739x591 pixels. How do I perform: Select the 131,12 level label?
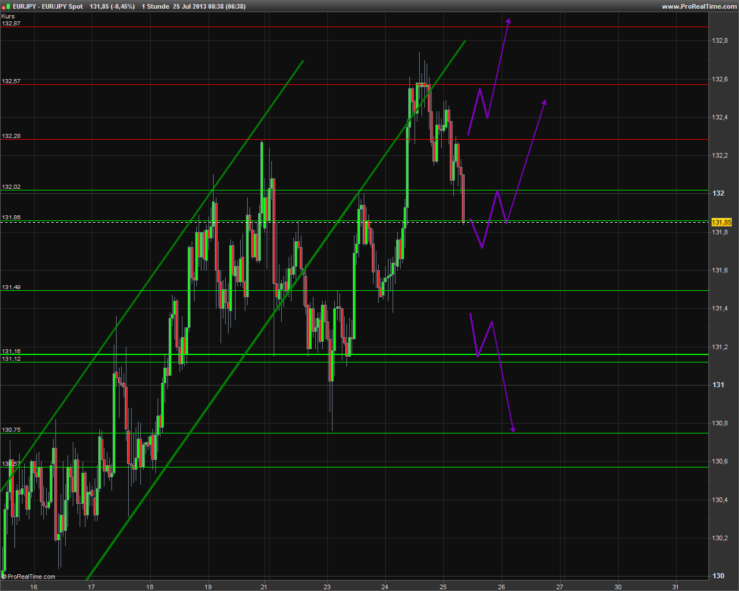[x=11, y=358]
